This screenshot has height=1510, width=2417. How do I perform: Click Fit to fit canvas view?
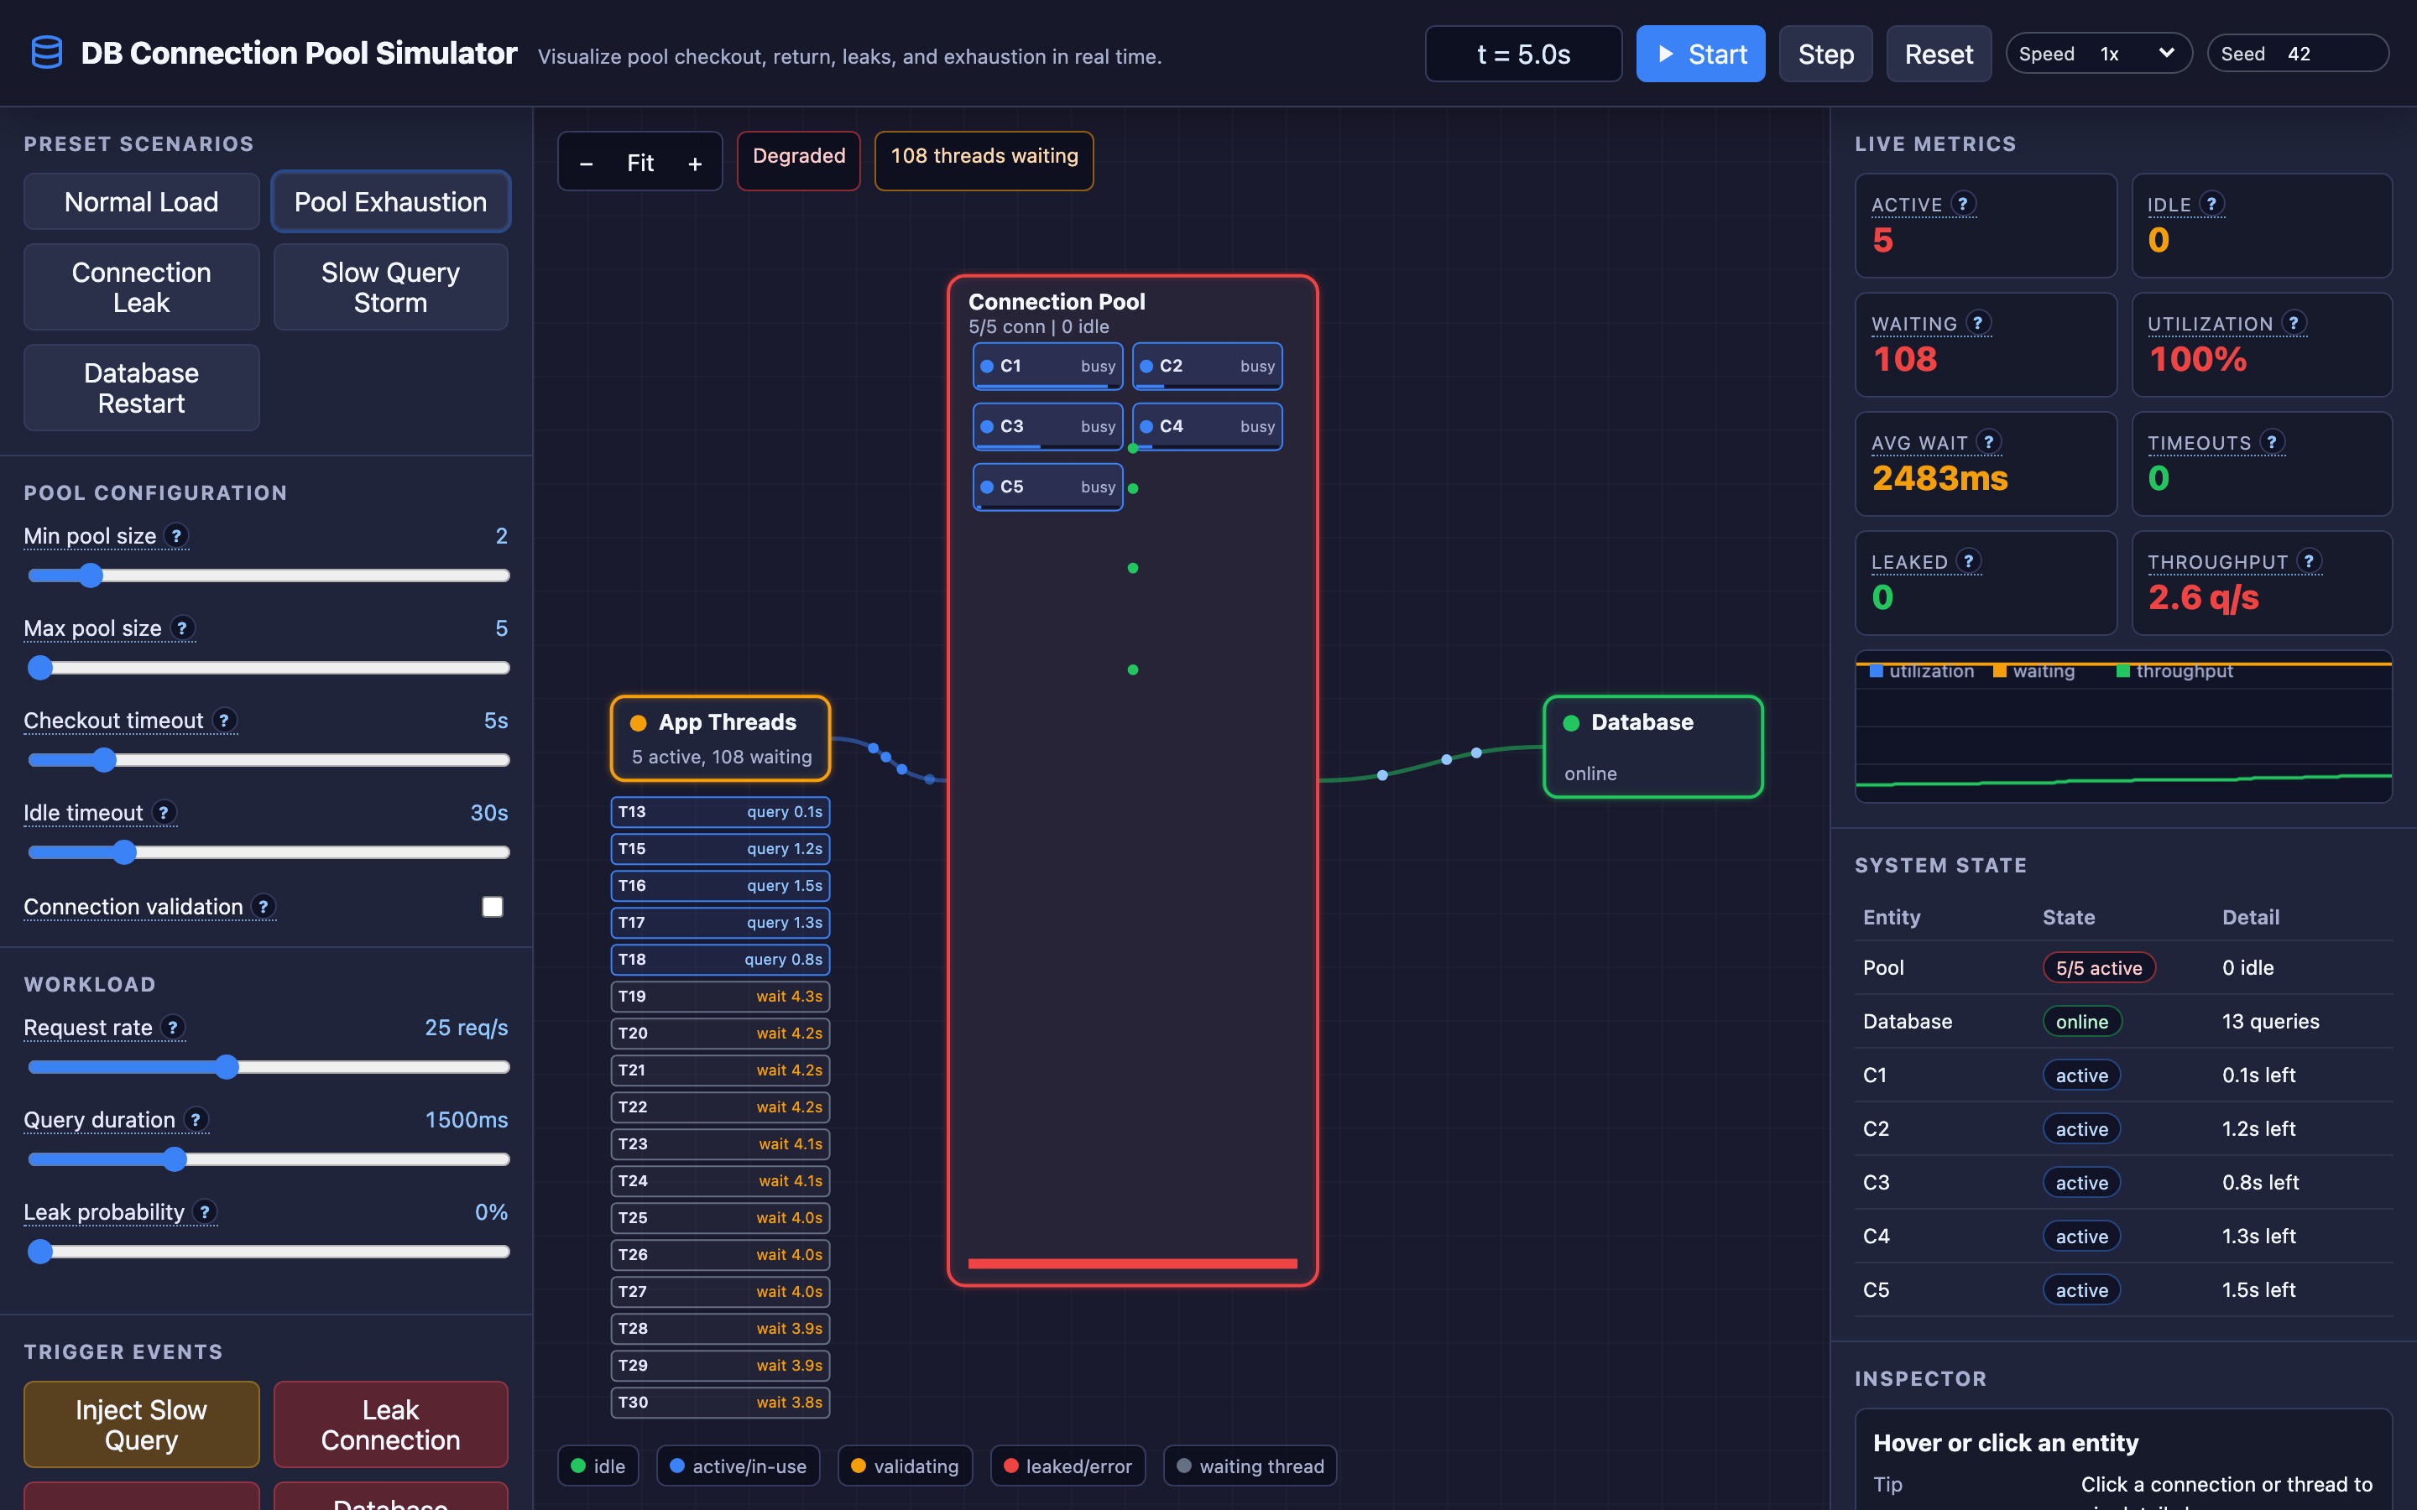640,163
